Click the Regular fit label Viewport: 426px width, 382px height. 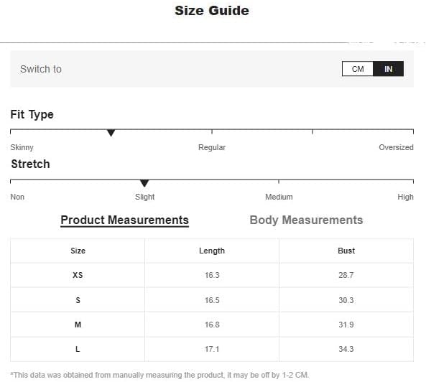pyautogui.click(x=212, y=147)
